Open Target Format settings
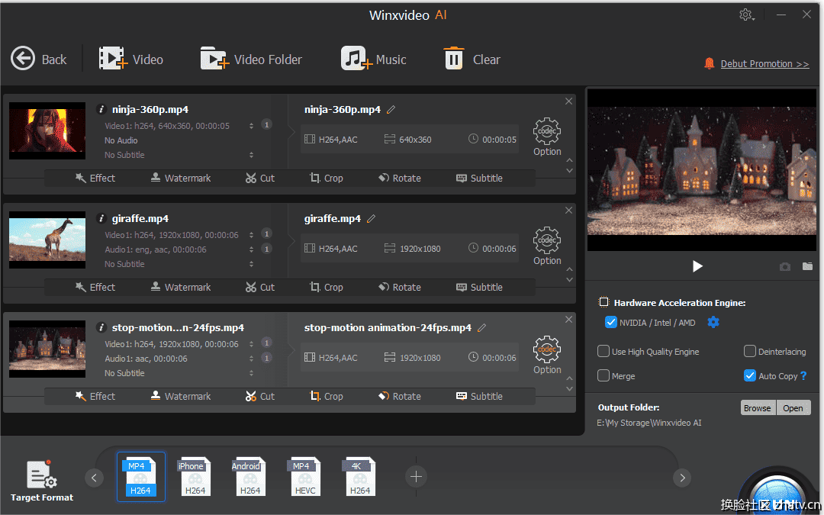This screenshot has width=824, height=515. click(42, 481)
